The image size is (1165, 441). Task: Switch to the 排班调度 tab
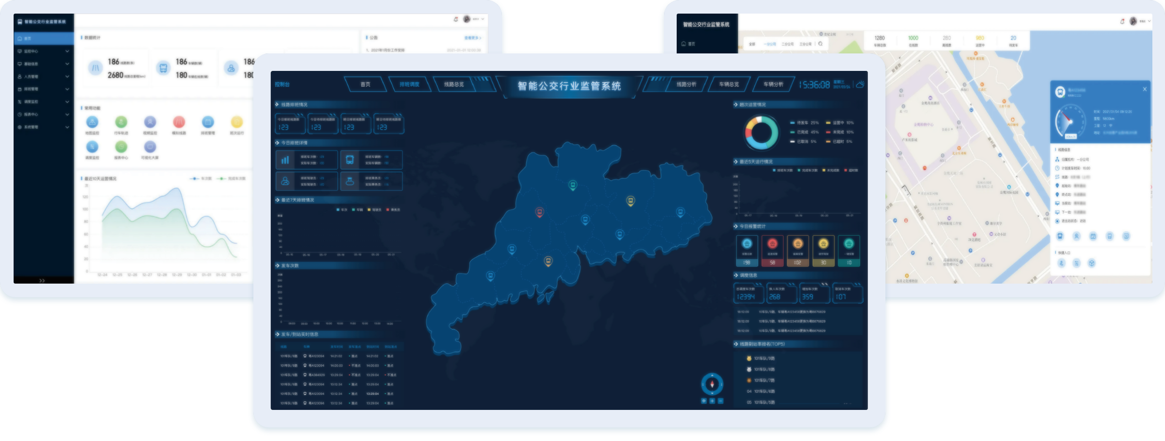pyautogui.click(x=409, y=85)
